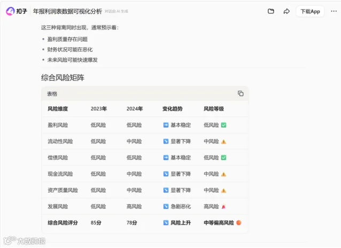Click 显著下降 text in 资产质量风险 row
The width and height of the screenshot is (341, 248).
pyautogui.click(x=181, y=190)
